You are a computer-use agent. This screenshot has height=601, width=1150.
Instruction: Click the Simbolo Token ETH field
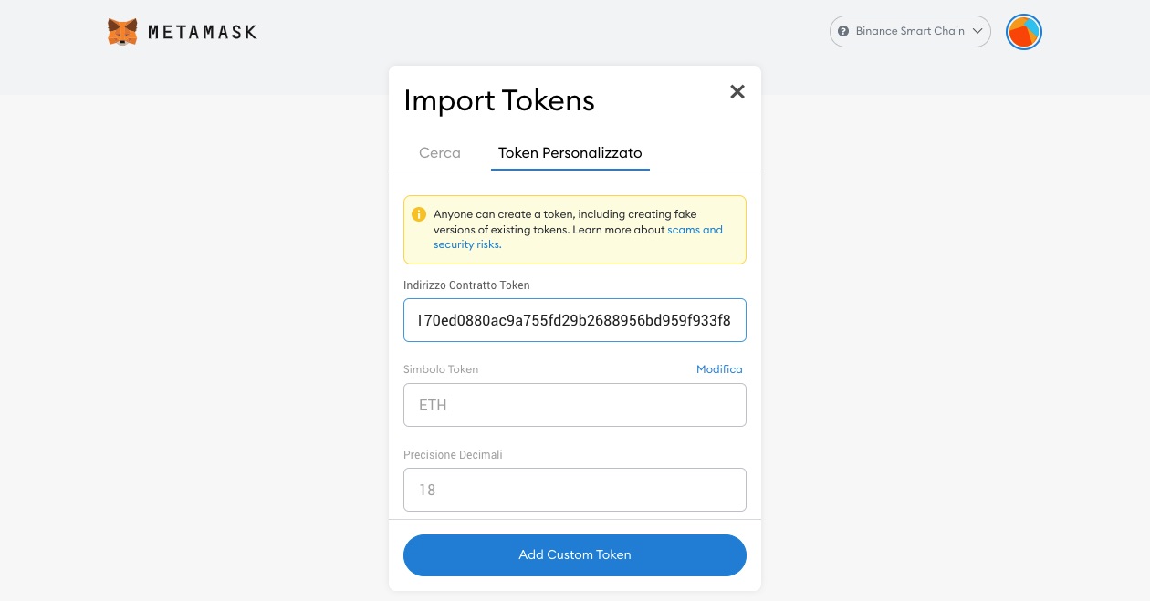(x=575, y=405)
